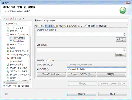Image resolution: width=132 pixels, height=100 pixels.
Task: Click the 閉じる button
Action: coord(113,94)
